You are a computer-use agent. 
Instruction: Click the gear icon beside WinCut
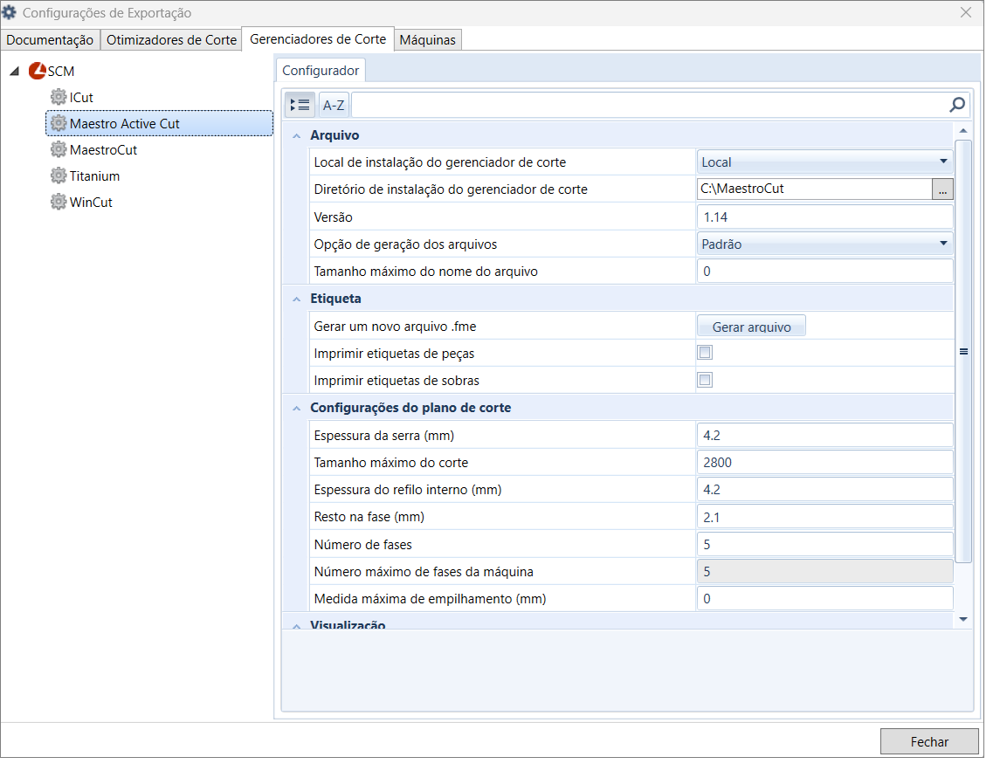click(x=59, y=202)
